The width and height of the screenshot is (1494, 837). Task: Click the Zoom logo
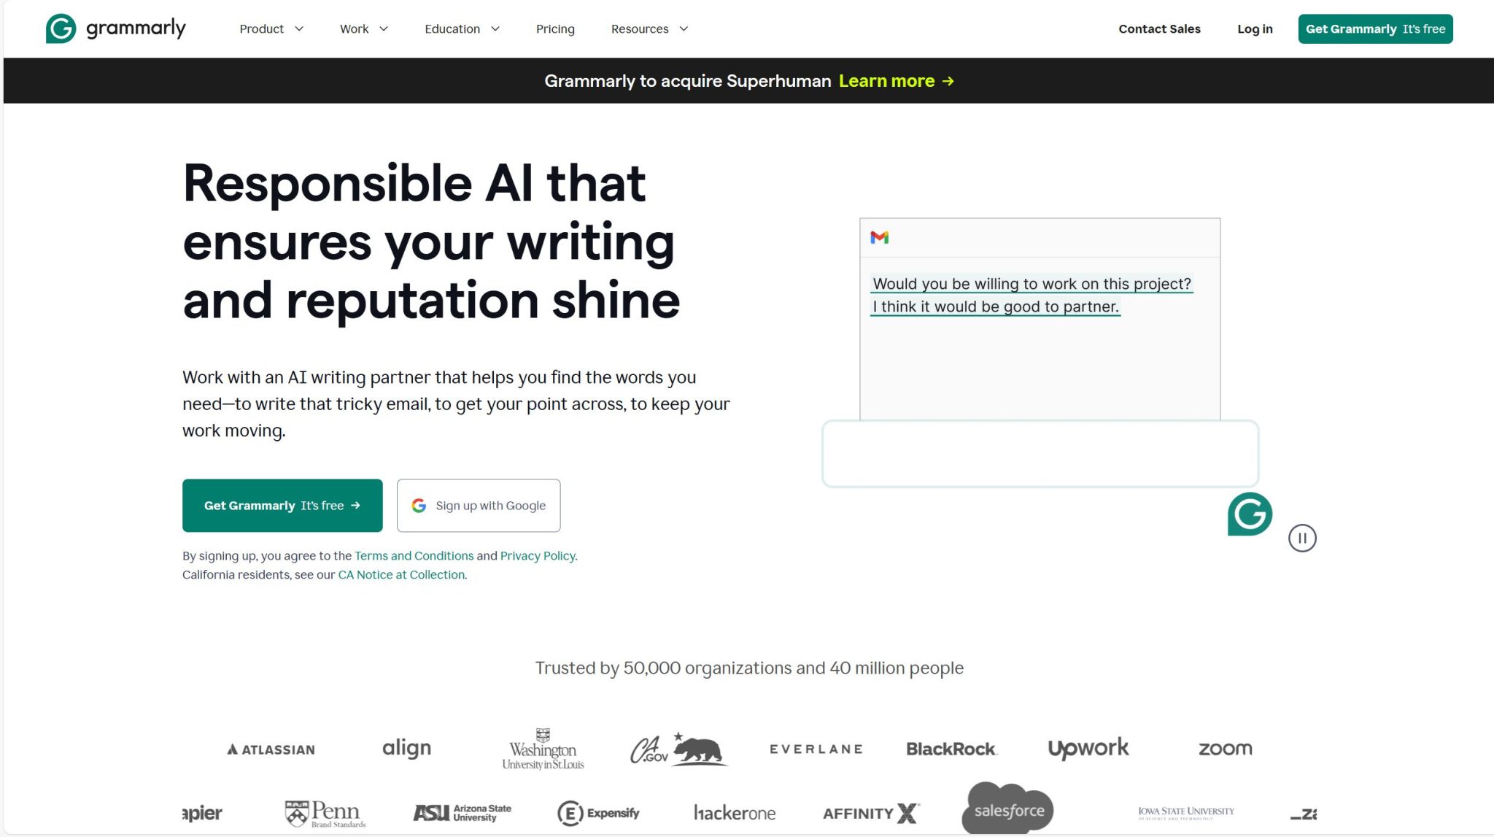click(x=1225, y=749)
